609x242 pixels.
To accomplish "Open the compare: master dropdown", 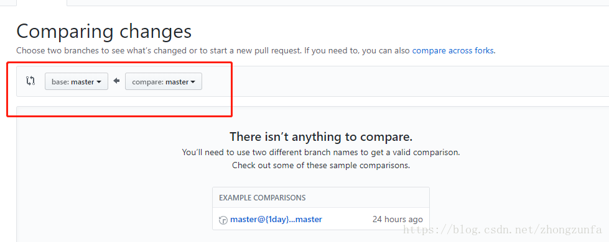I will [164, 82].
